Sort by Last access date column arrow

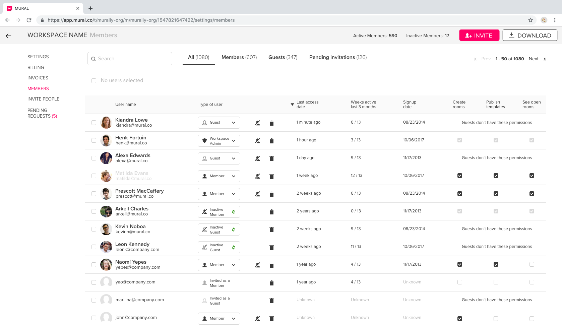coord(292,105)
